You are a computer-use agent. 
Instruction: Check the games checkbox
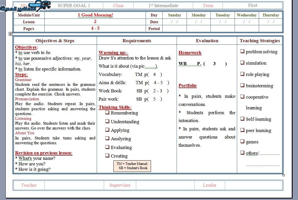pyautogui.click(x=242, y=141)
